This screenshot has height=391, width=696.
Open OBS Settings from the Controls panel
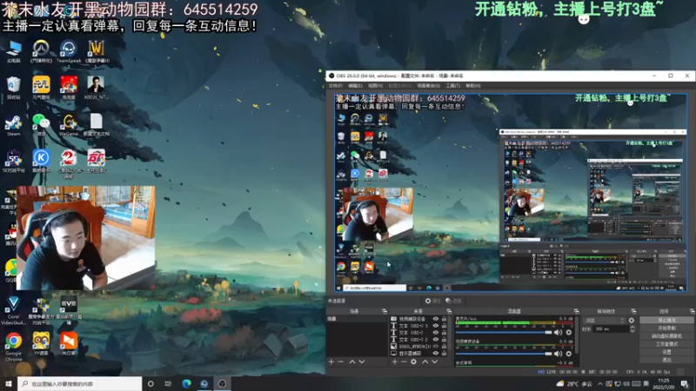pyautogui.click(x=666, y=352)
